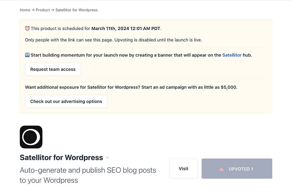Click the upvote triangle icon
The image size is (292, 196).
click(x=222, y=169)
